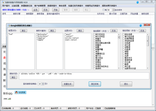Click the 任务状态 column header
The width and height of the screenshot is (156, 111).
pyautogui.click(x=101, y=14)
